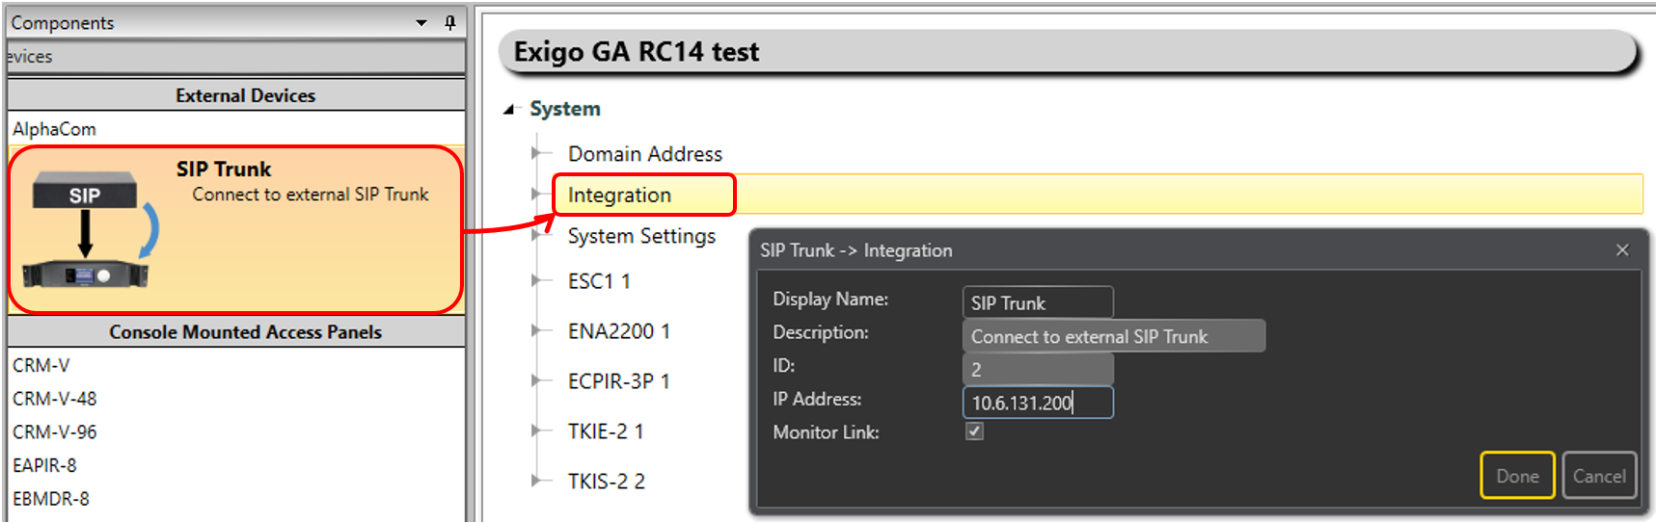The image size is (1656, 523).
Task: Click the IP Address input field
Action: click(x=1037, y=403)
